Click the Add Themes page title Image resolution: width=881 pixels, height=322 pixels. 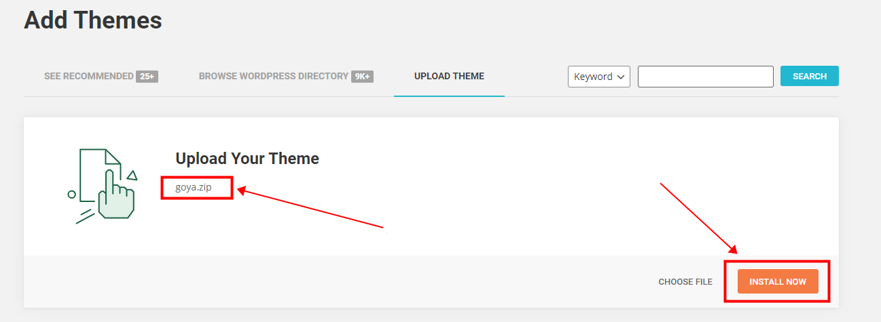[93, 20]
